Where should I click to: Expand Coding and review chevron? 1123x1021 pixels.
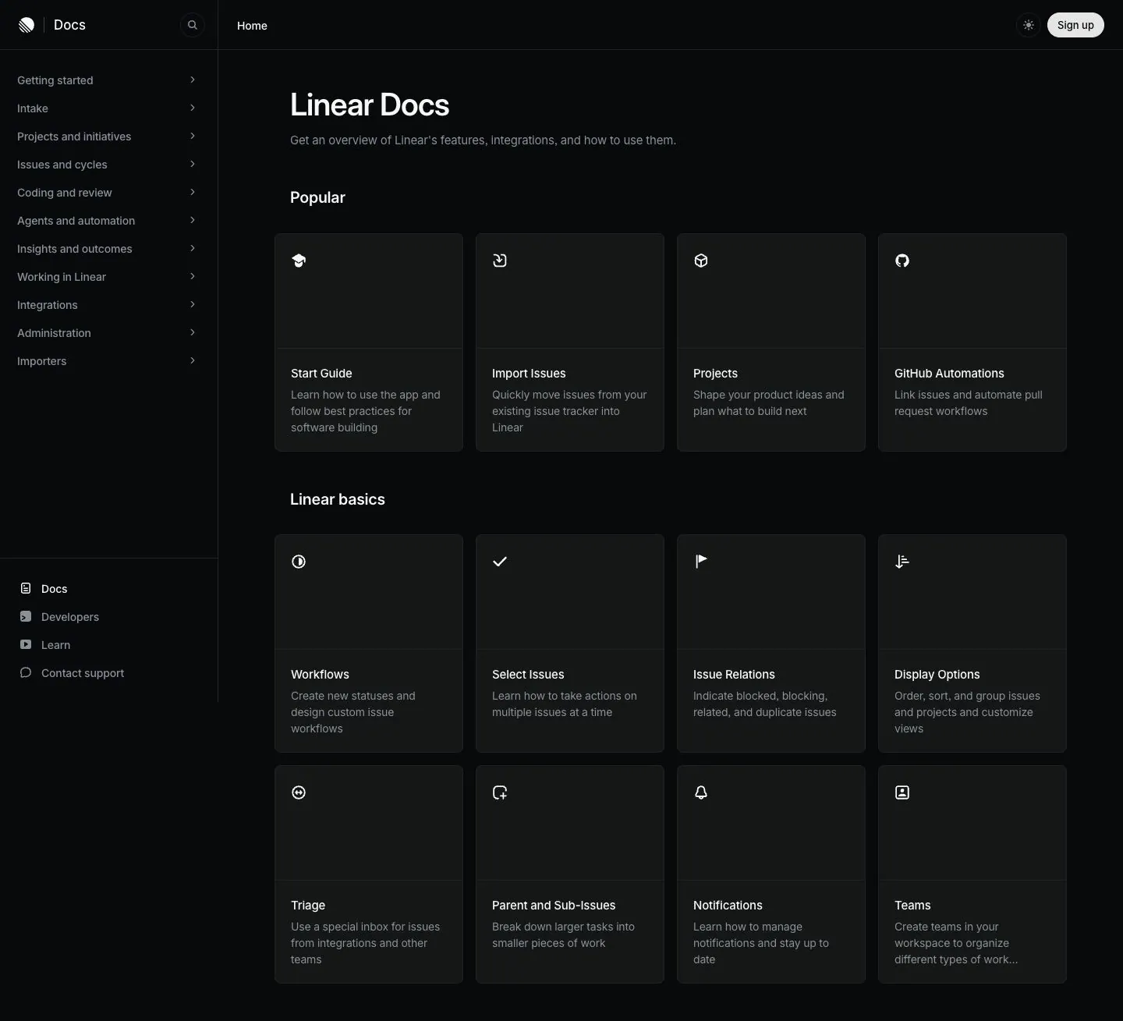tap(193, 192)
